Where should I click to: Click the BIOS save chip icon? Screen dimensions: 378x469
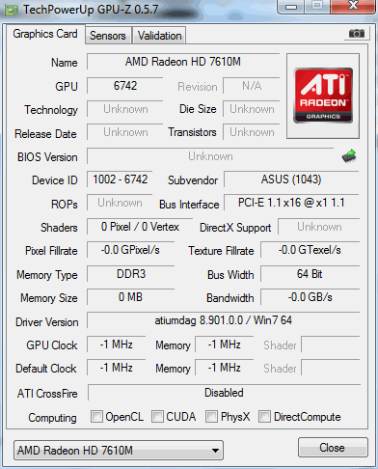click(x=349, y=156)
